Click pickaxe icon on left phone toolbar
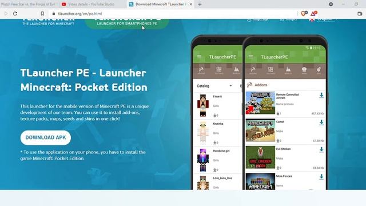 [201, 70]
